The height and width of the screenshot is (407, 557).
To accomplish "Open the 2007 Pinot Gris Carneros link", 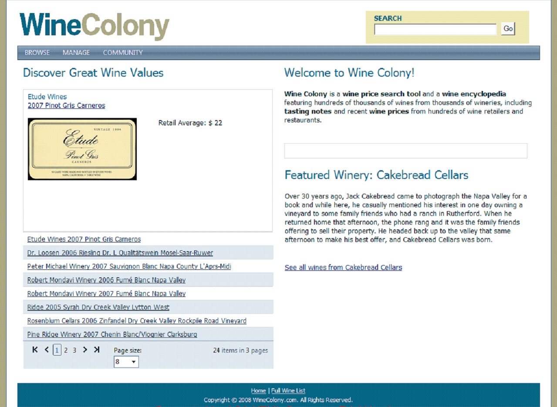I will [x=66, y=105].
